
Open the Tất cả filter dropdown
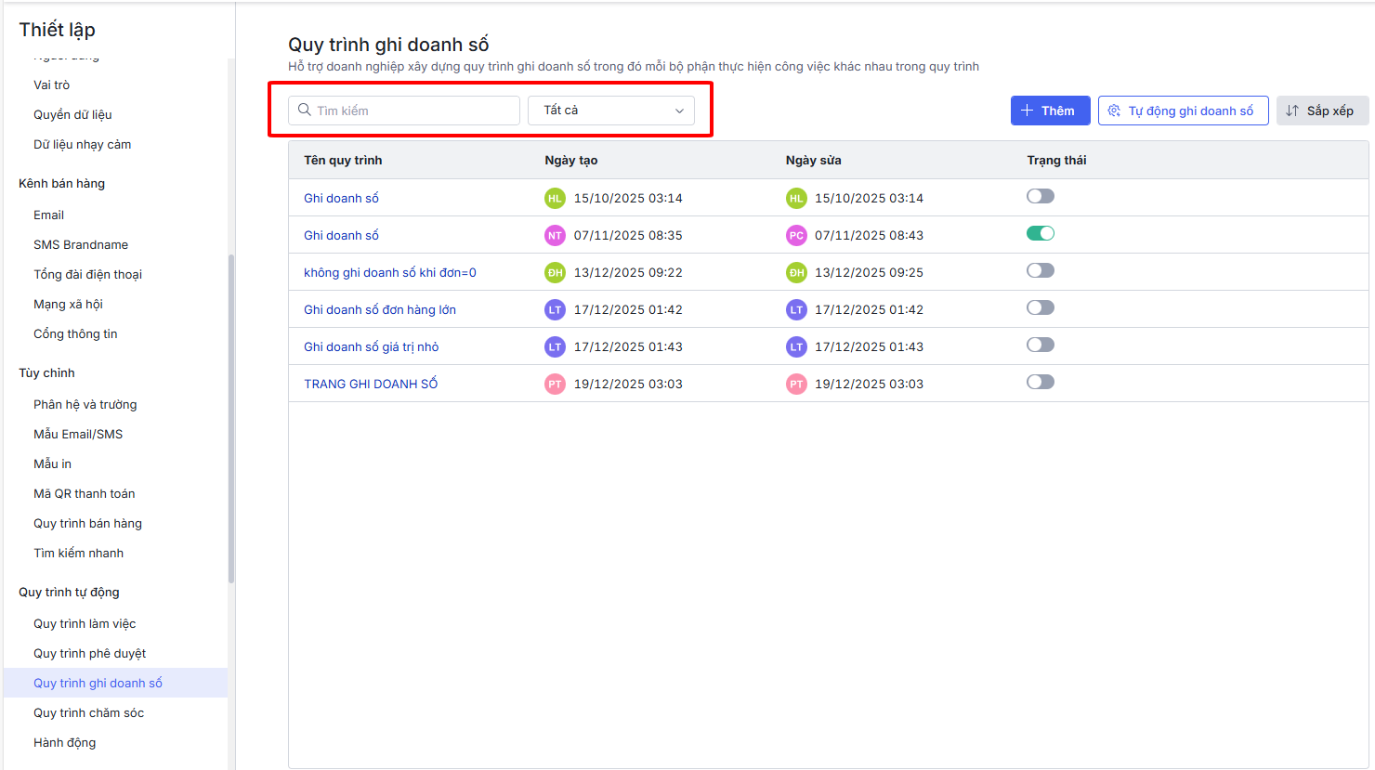[611, 111]
